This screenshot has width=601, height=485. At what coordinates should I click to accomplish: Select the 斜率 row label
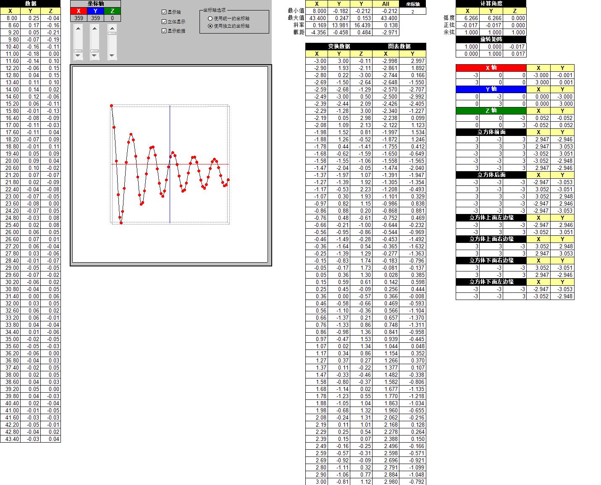pyautogui.click(x=299, y=25)
